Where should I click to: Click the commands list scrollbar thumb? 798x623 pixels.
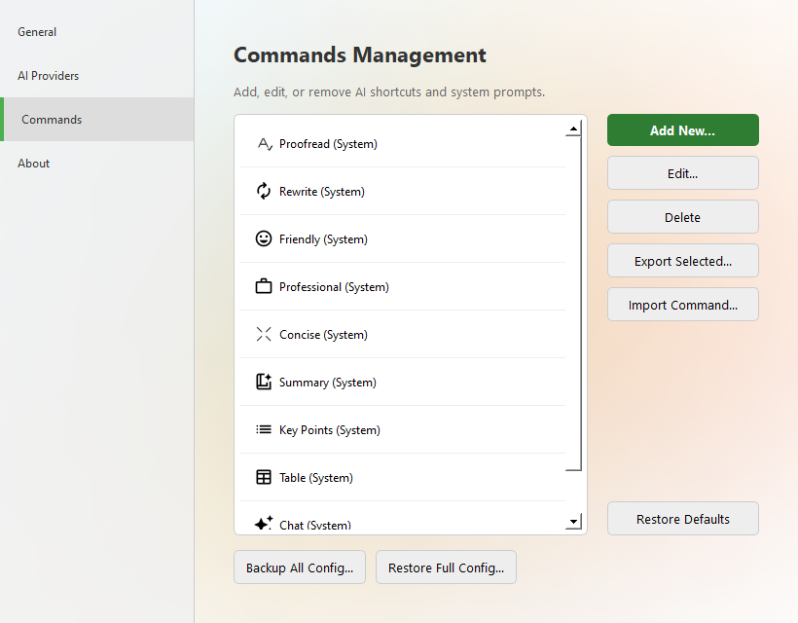[x=573, y=304]
